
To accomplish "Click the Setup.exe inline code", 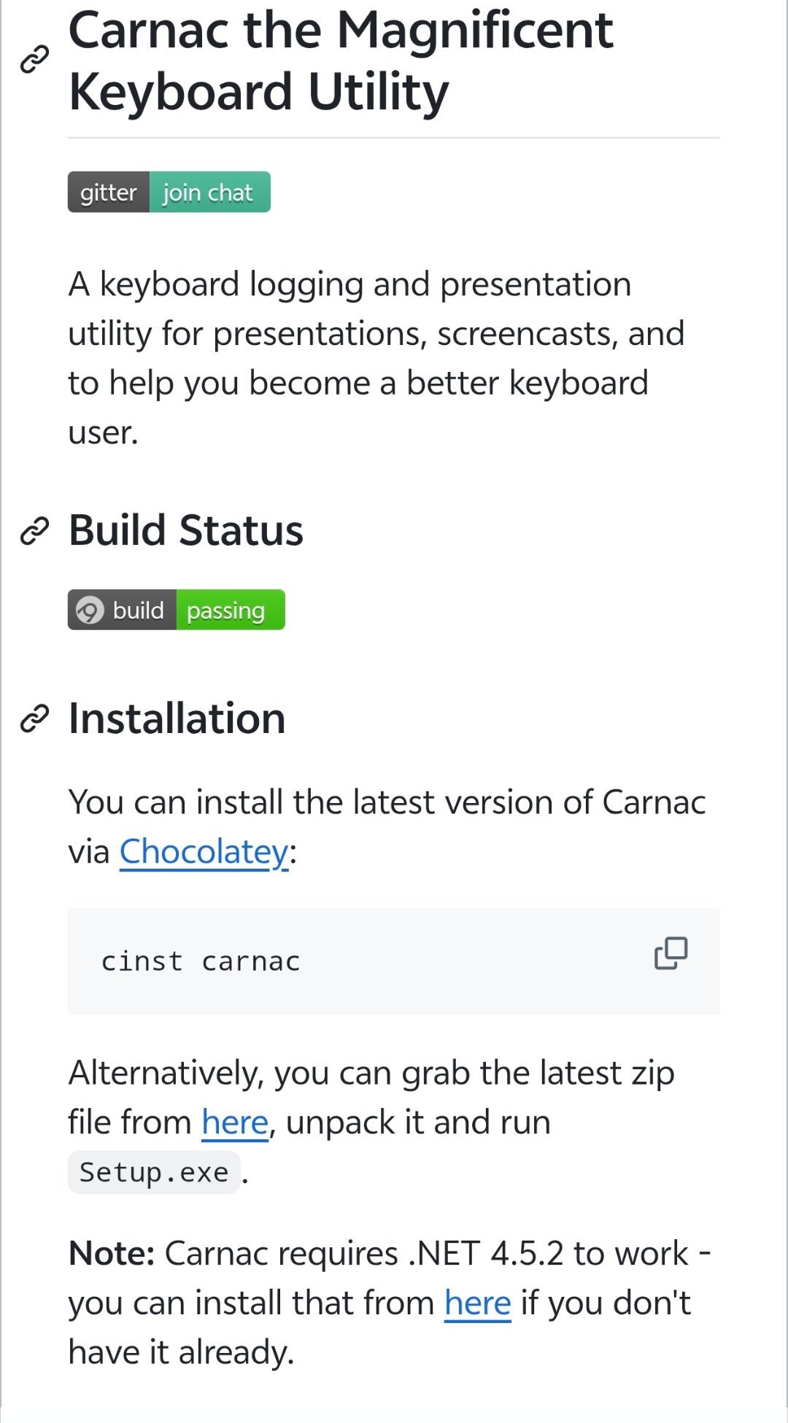I will (x=154, y=1173).
